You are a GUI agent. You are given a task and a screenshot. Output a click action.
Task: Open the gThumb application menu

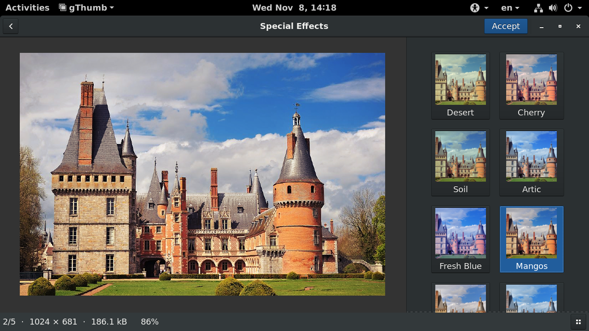(x=87, y=8)
